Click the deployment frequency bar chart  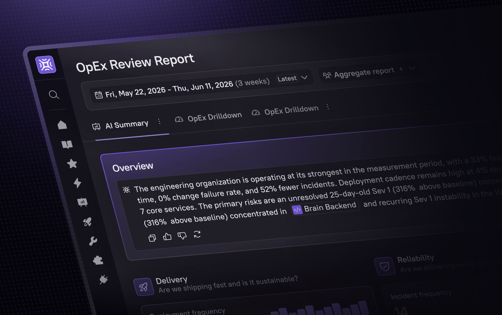click(x=320, y=308)
